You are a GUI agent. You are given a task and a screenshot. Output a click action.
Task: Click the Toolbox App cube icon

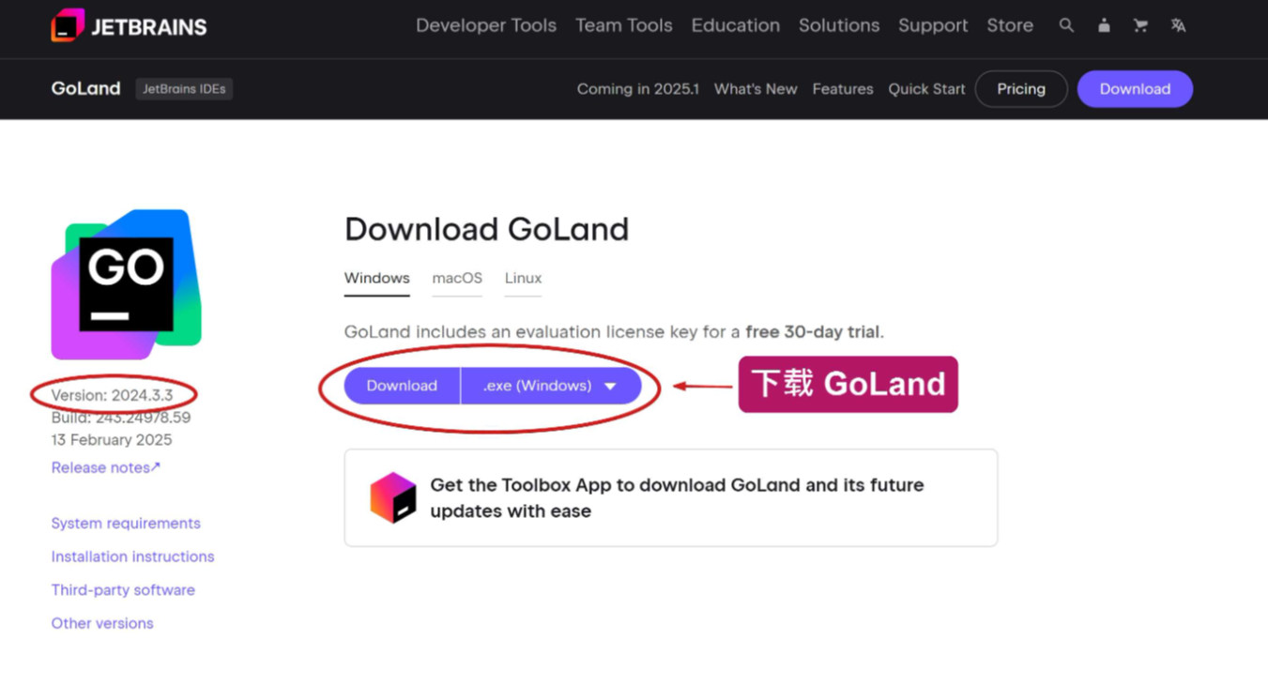coord(392,497)
